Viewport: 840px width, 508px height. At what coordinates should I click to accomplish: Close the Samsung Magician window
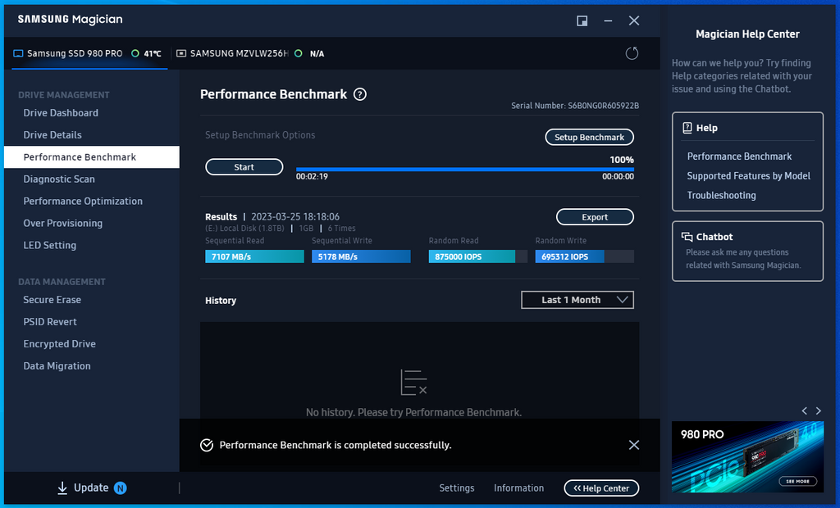tap(634, 20)
